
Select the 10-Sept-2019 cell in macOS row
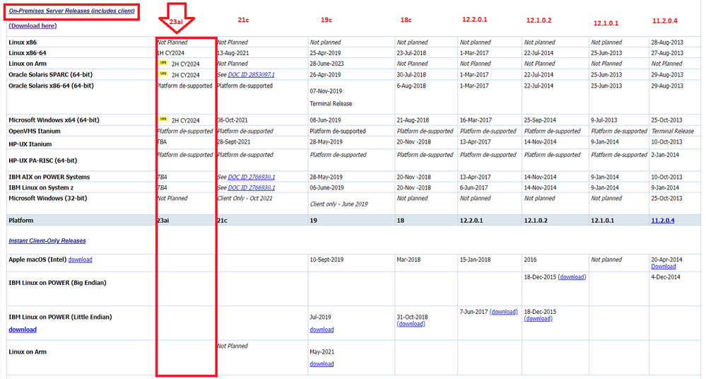coord(326,260)
